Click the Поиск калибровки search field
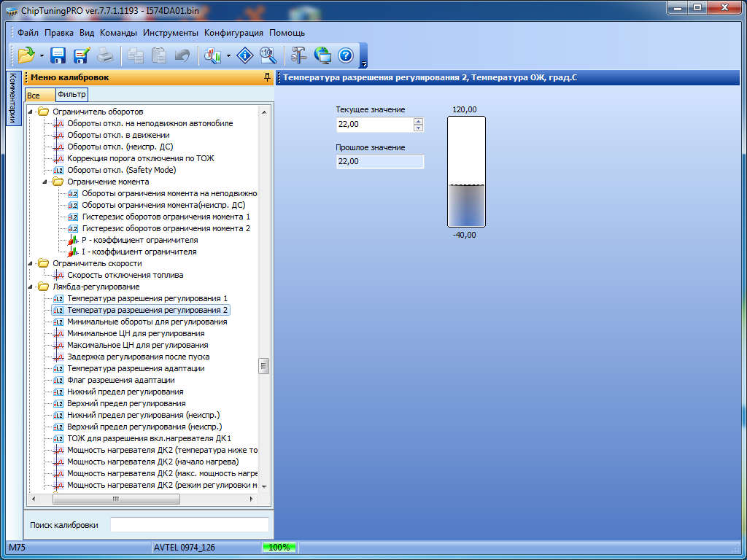This screenshot has width=747, height=560. [189, 525]
